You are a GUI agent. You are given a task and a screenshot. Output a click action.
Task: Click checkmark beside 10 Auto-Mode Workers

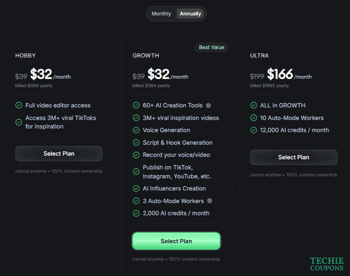click(254, 118)
